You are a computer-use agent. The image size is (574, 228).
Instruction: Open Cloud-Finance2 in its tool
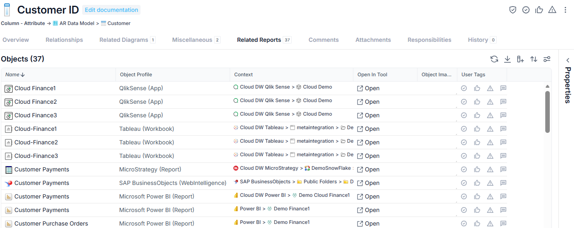click(368, 142)
